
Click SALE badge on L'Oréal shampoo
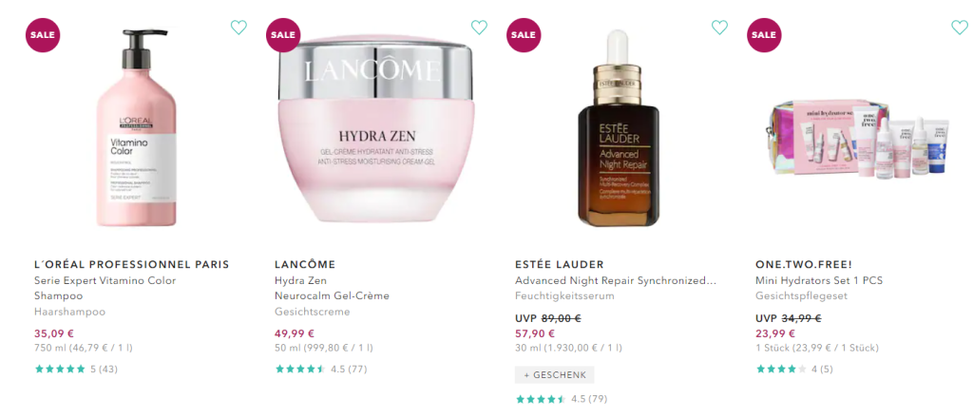point(43,35)
